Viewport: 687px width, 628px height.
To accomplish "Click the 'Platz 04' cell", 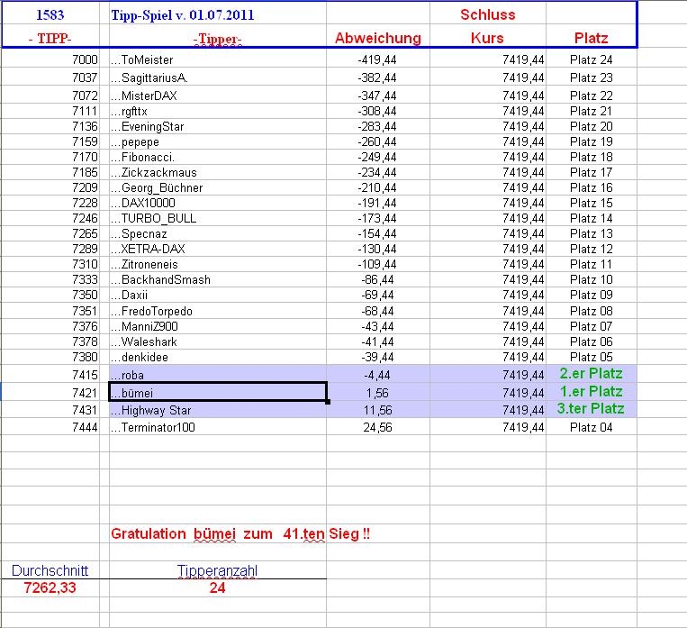I will click(591, 428).
